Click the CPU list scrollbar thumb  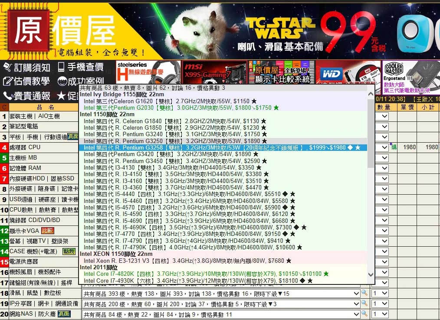[x=371, y=133]
